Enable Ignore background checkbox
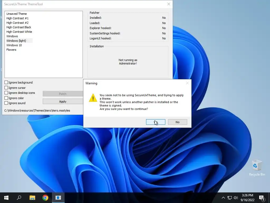Screen dimensions: 270x203 click(x=6, y=82)
